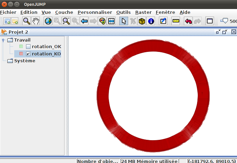The height and width of the screenshot is (163, 237).
Task: Go to previous zoom blue arrow
Action: point(84,21)
